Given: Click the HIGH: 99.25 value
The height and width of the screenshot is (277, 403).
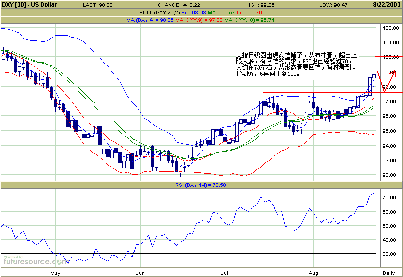Looking at the screenshot, I should 260,5.
